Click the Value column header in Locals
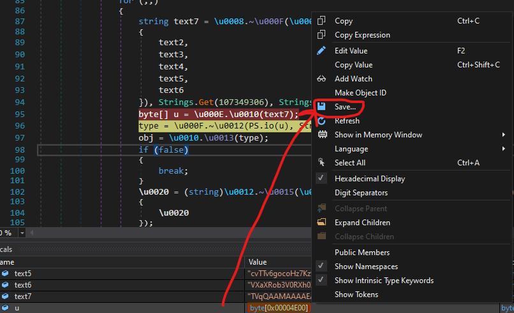514x313 pixels. pyautogui.click(x=258, y=262)
